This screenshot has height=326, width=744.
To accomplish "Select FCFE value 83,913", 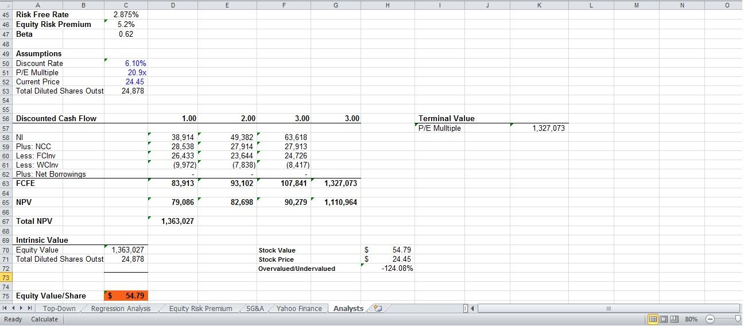I will point(173,183).
